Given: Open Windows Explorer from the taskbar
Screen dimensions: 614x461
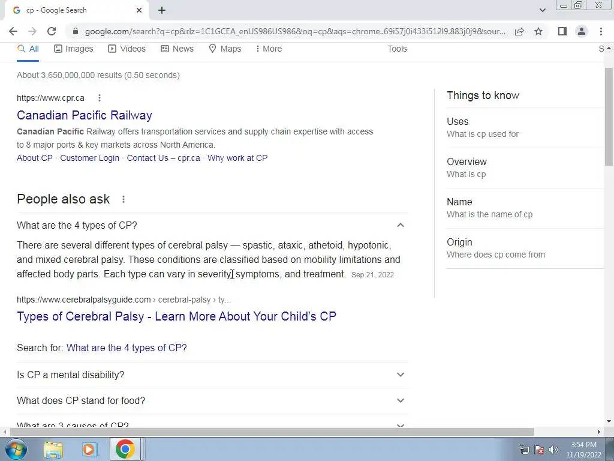Looking at the screenshot, I should coord(53,449).
